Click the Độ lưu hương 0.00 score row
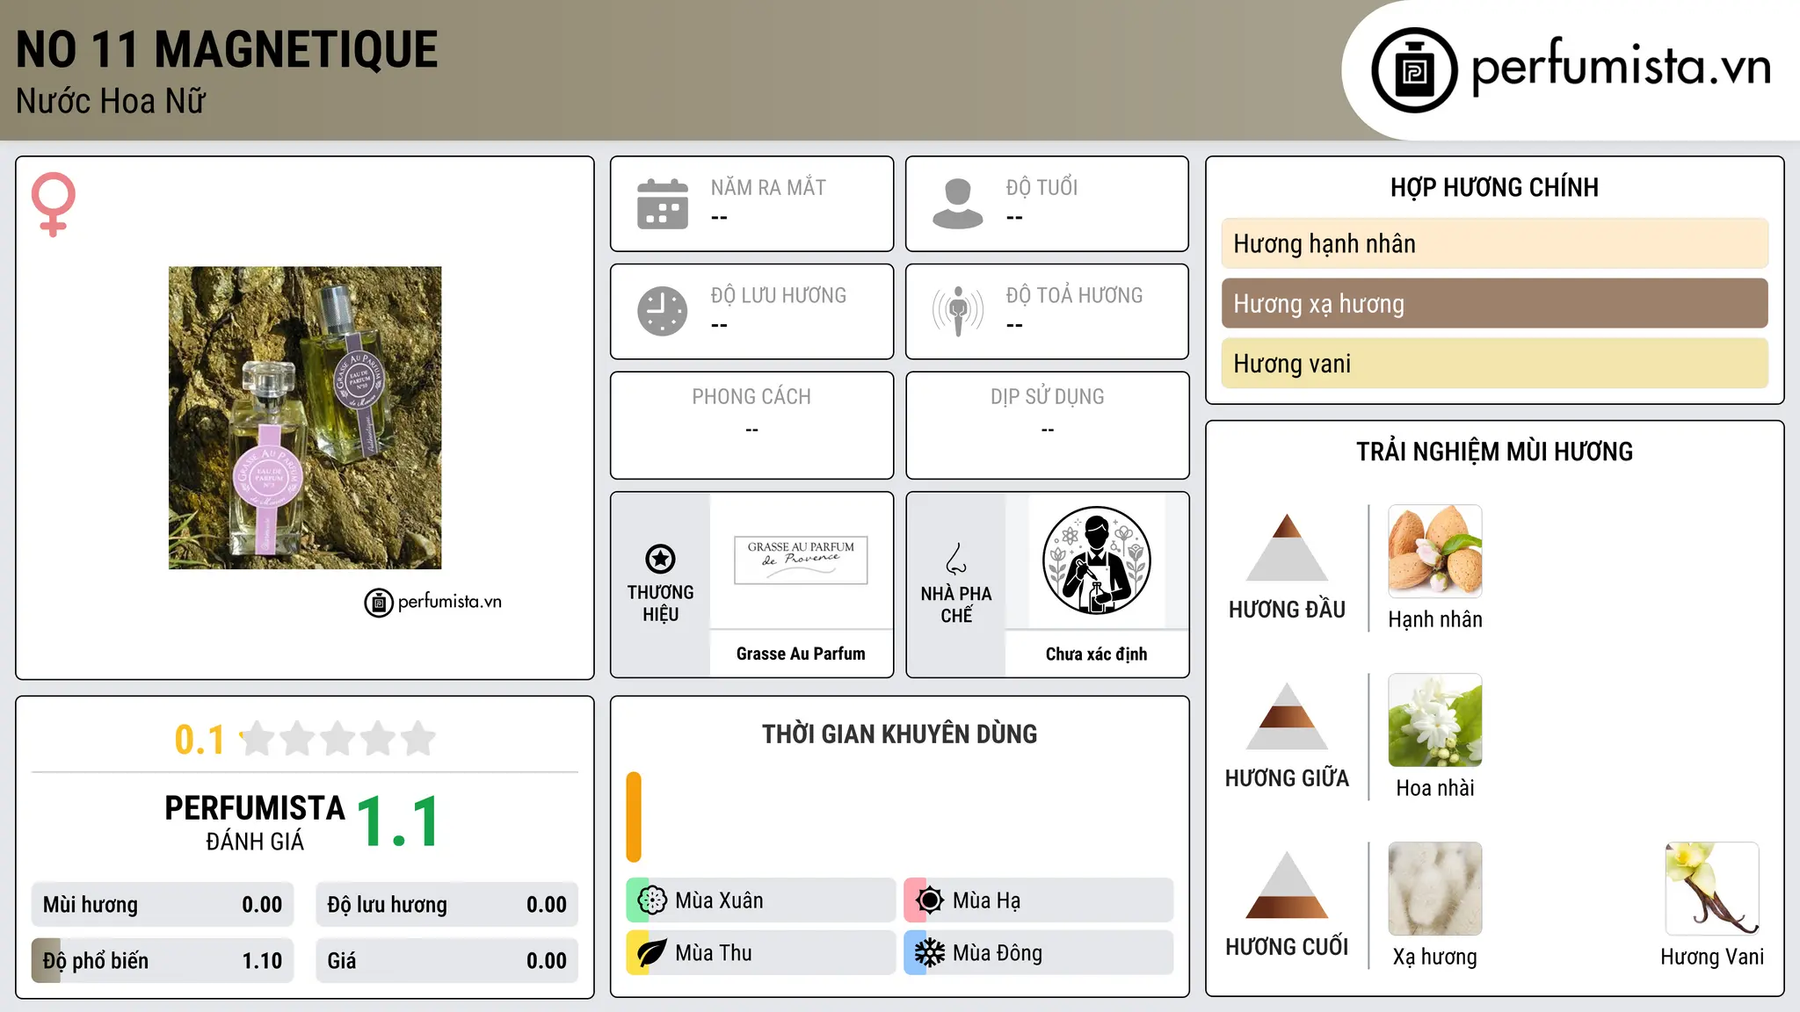Screen dimensions: 1800x1012 pos(447,905)
